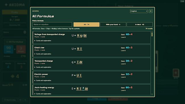Tap the I symbol in Electric power formula

pos(81,75)
